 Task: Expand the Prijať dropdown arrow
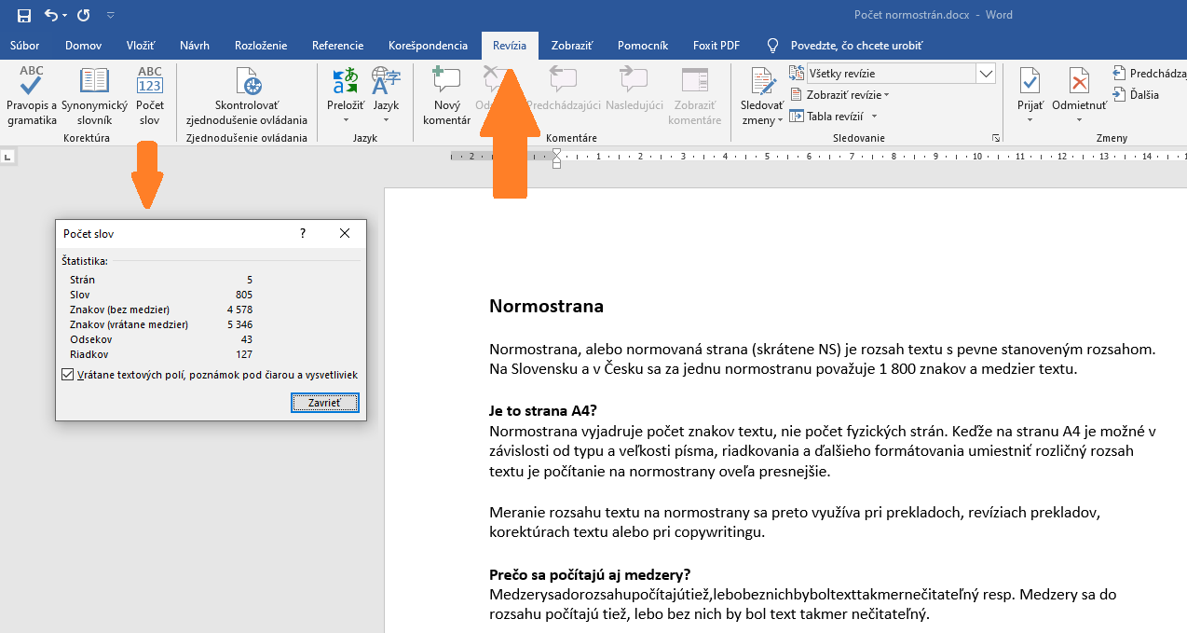(1030, 120)
